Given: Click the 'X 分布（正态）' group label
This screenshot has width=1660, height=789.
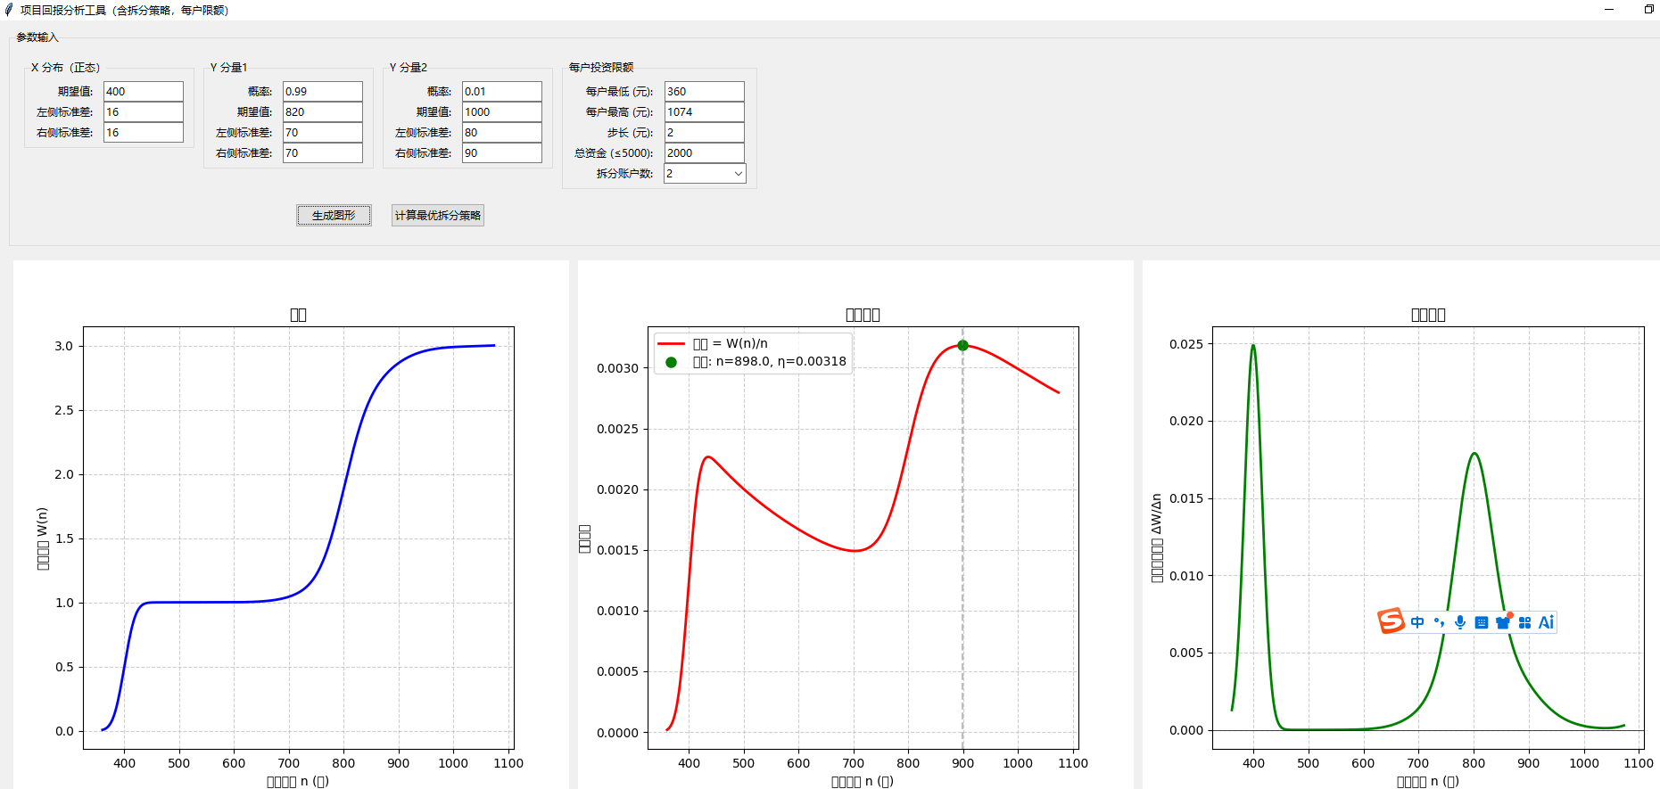Looking at the screenshot, I should click(65, 68).
